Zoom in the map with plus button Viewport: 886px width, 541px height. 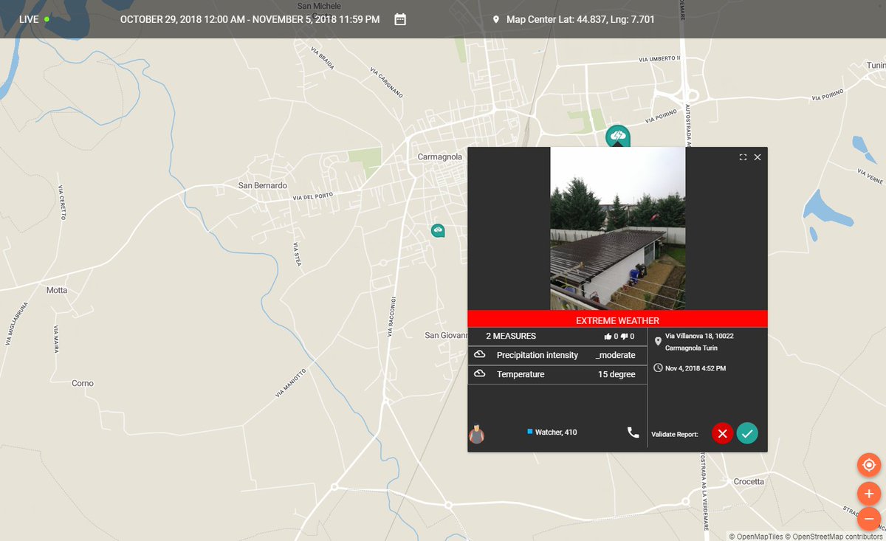click(869, 493)
